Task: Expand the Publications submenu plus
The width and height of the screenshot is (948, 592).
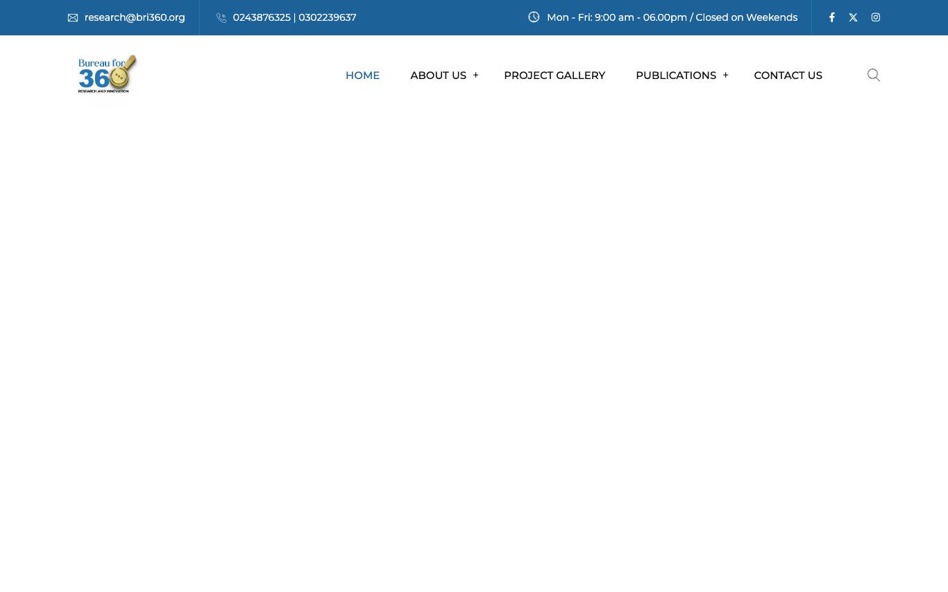Action: pos(725,75)
